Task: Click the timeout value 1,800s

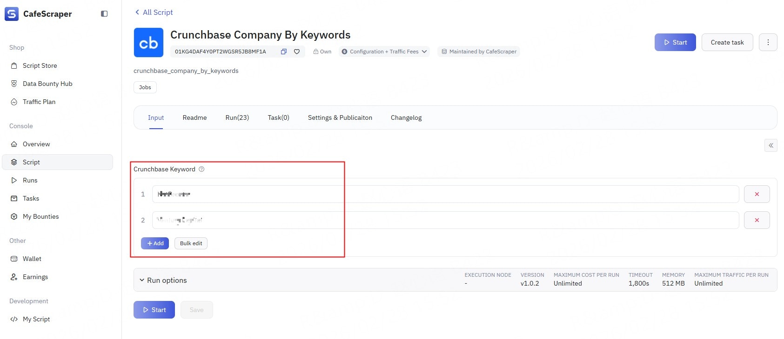Action: pyautogui.click(x=639, y=283)
